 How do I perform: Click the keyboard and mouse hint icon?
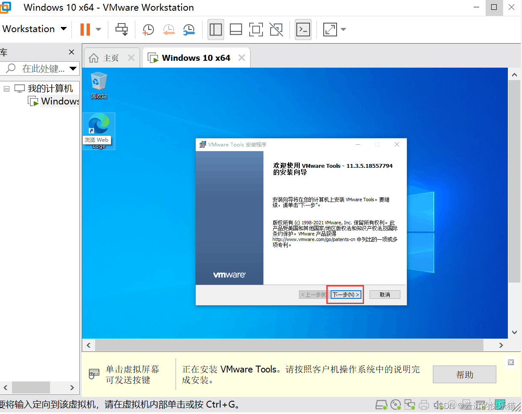94,374
